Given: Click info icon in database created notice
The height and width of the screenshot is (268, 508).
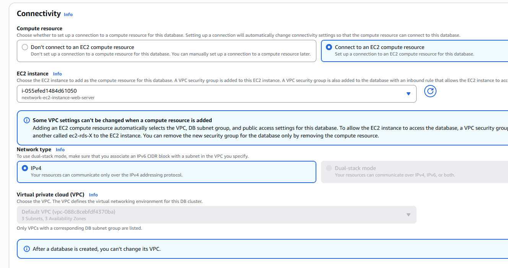Looking at the screenshot, I should [x=27, y=249].
